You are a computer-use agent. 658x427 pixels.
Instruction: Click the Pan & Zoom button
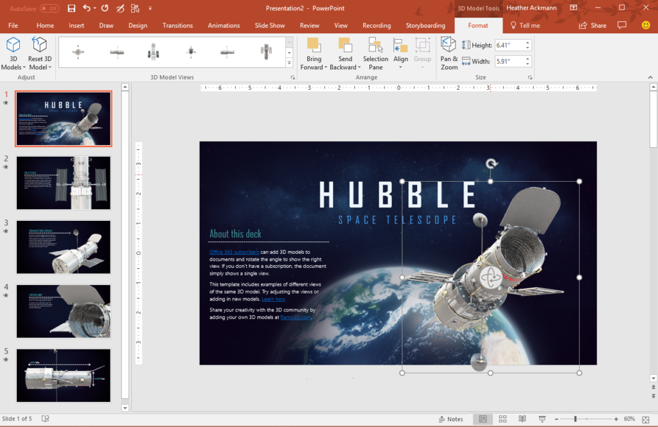[449, 54]
